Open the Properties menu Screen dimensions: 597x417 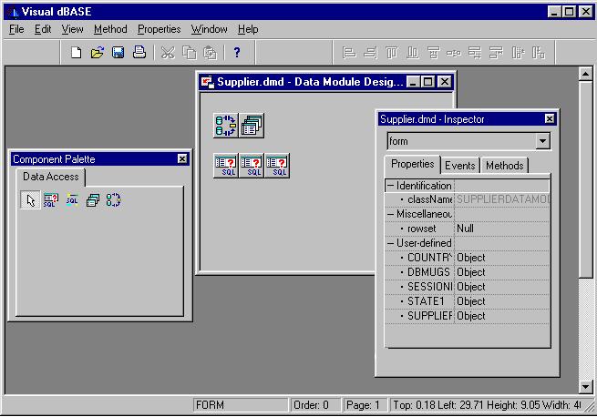point(160,29)
